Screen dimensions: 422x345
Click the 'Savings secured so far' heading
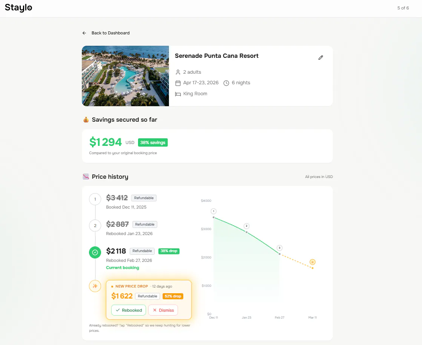point(124,120)
